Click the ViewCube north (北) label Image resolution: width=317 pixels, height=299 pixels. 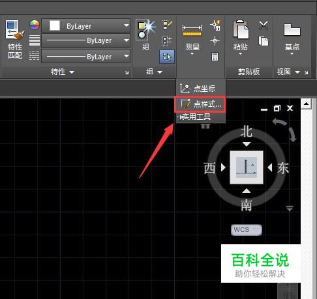(247, 132)
